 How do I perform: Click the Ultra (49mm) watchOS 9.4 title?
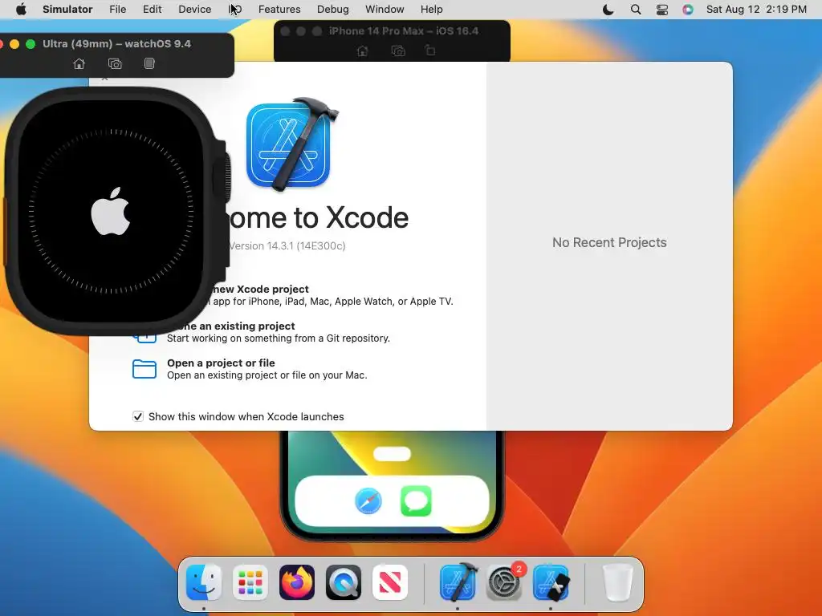tap(116, 44)
